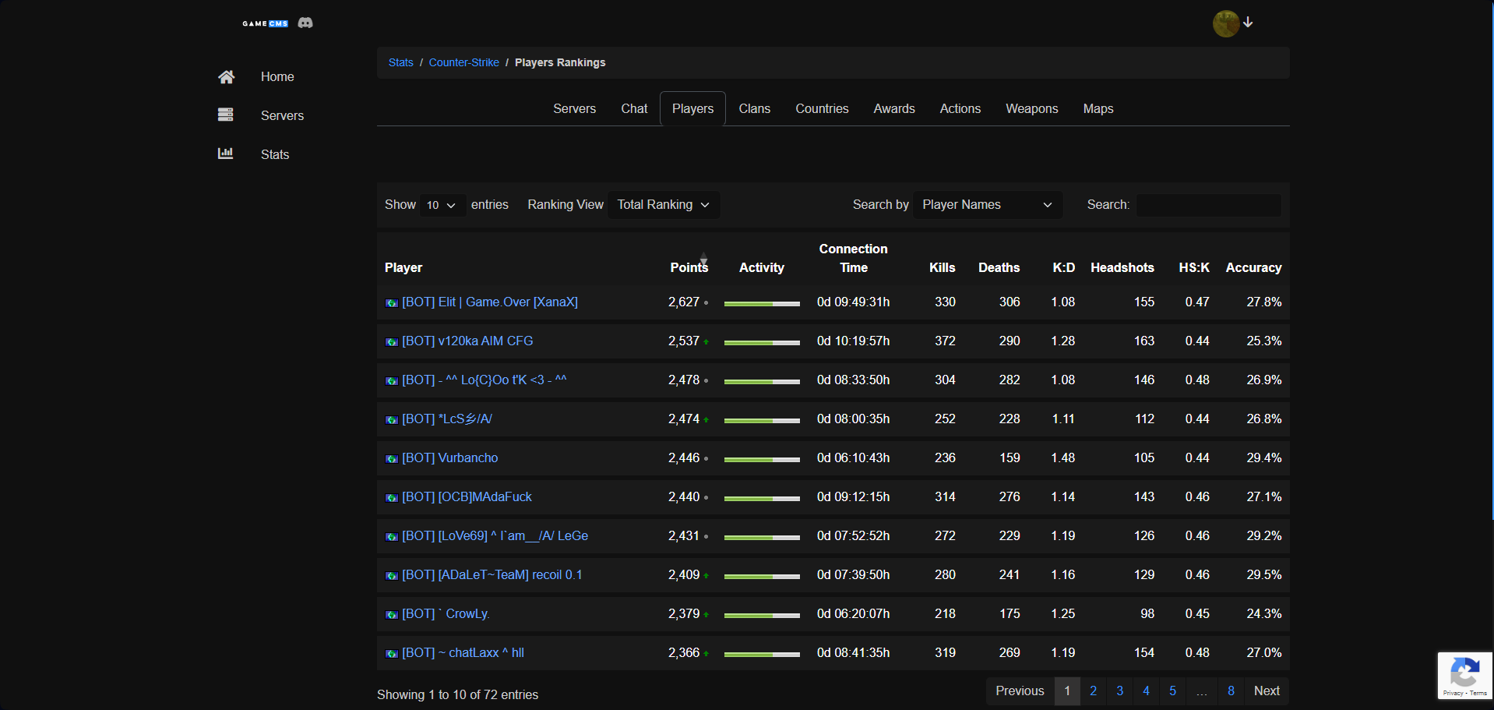Image resolution: width=1494 pixels, height=710 pixels.
Task: Select the Players tab
Action: (692, 109)
